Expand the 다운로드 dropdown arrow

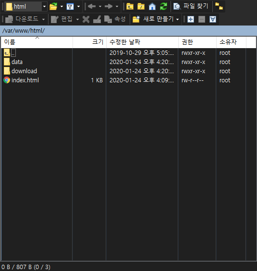coord(43,19)
